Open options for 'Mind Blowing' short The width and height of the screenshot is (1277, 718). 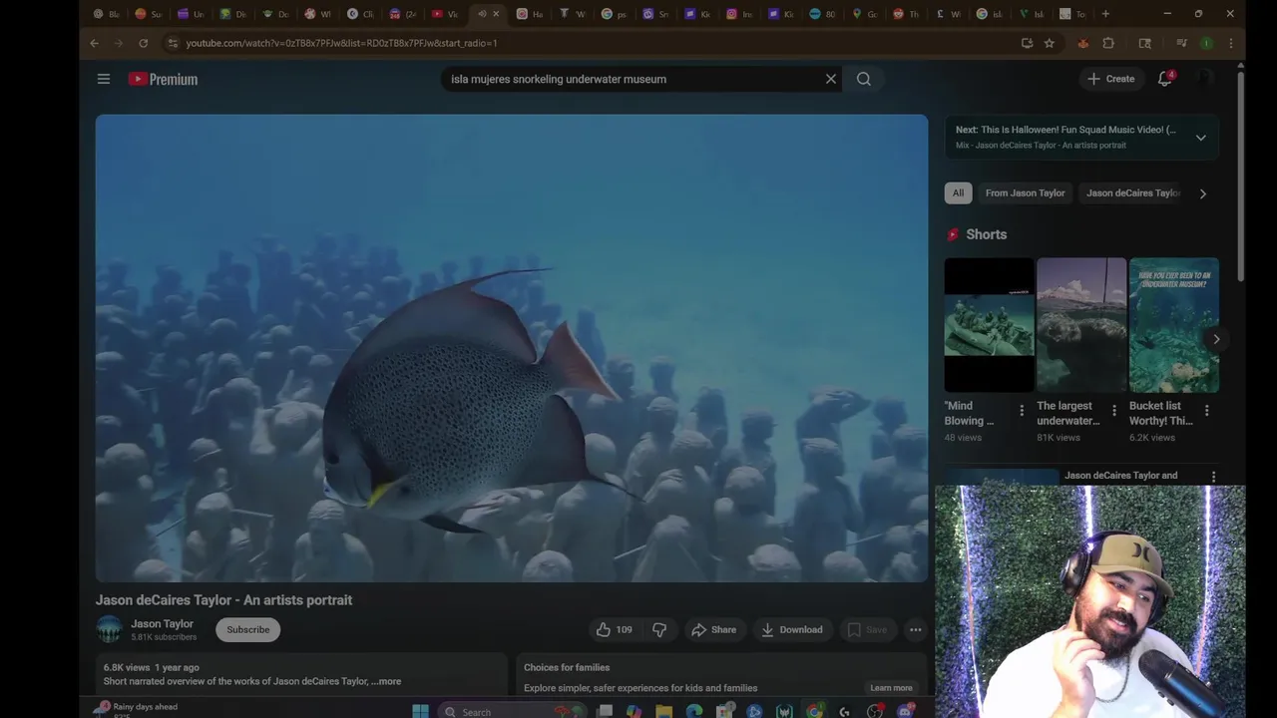1022,410
